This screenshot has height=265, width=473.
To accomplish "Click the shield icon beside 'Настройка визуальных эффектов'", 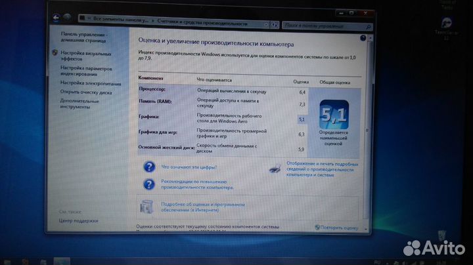I will point(55,52).
